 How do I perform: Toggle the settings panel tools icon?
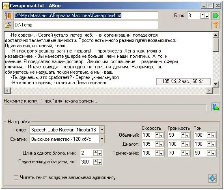(x=215, y=107)
